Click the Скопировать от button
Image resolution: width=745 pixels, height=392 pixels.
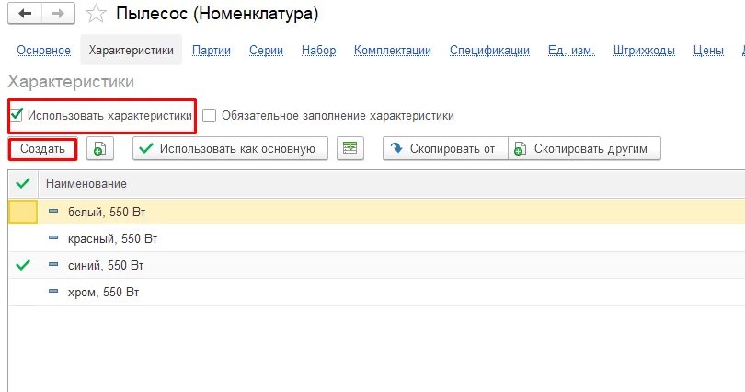click(446, 149)
